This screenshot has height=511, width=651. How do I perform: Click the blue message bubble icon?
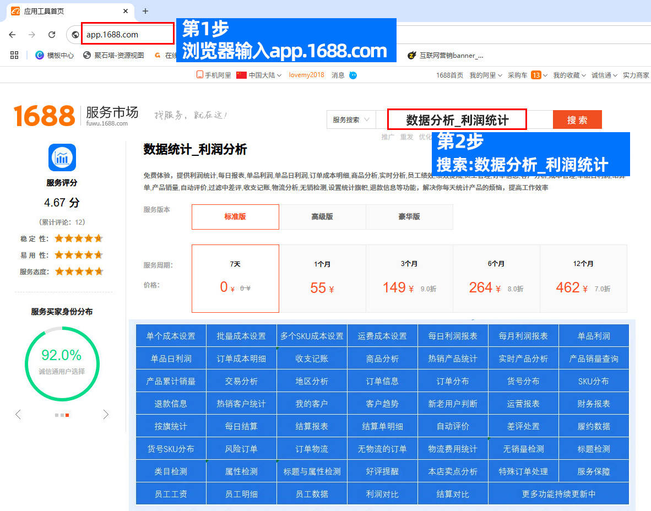click(x=353, y=75)
